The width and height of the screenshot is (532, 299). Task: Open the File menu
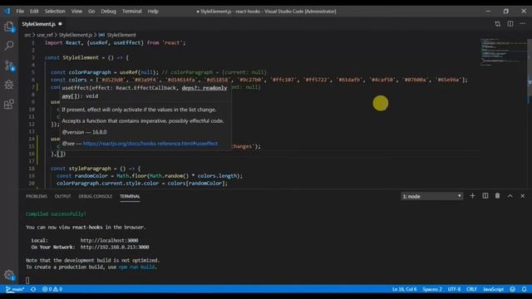20,11
